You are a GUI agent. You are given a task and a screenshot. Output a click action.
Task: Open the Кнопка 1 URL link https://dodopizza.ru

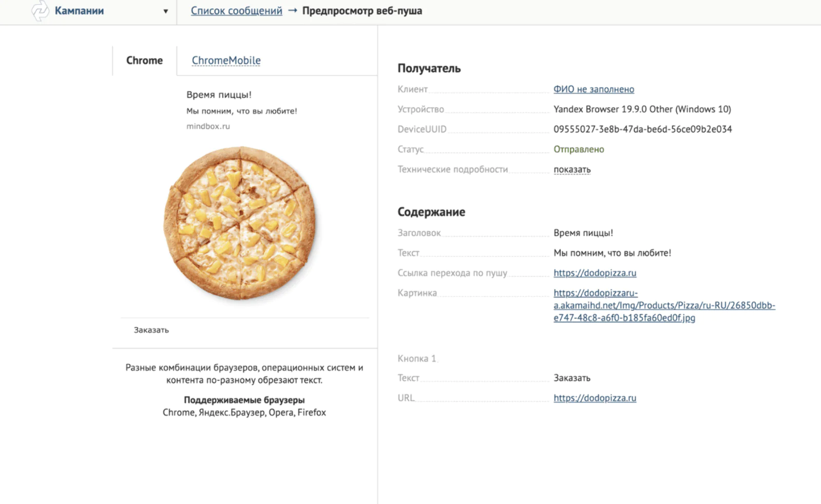coord(595,398)
